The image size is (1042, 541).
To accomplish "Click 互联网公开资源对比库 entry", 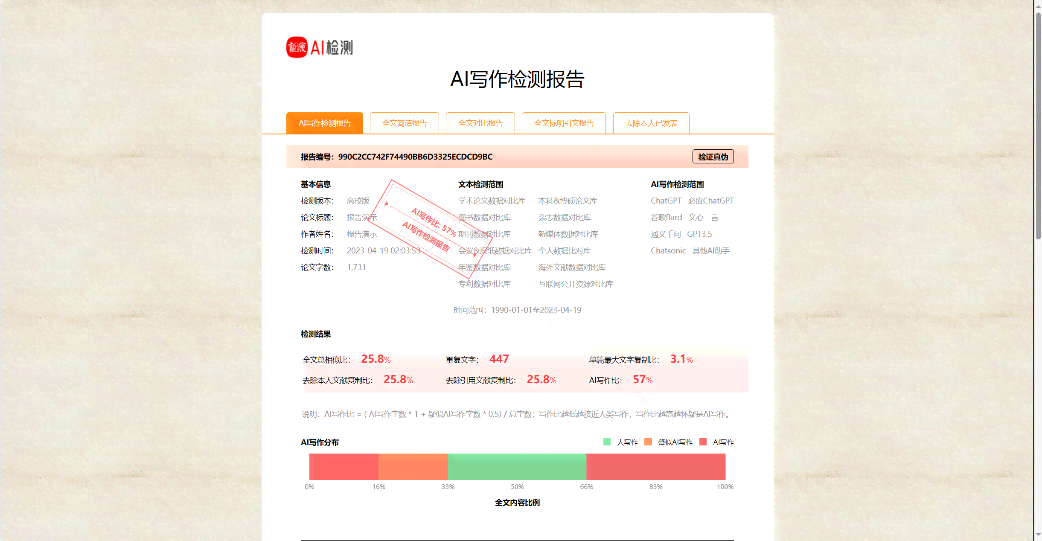I will (576, 284).
